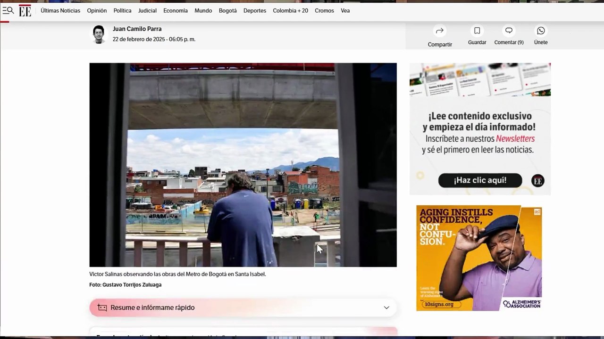Expand Resume e infórmame rápido chevron
604x339 pixels.
pyautogui.click(x=386, y=307)
